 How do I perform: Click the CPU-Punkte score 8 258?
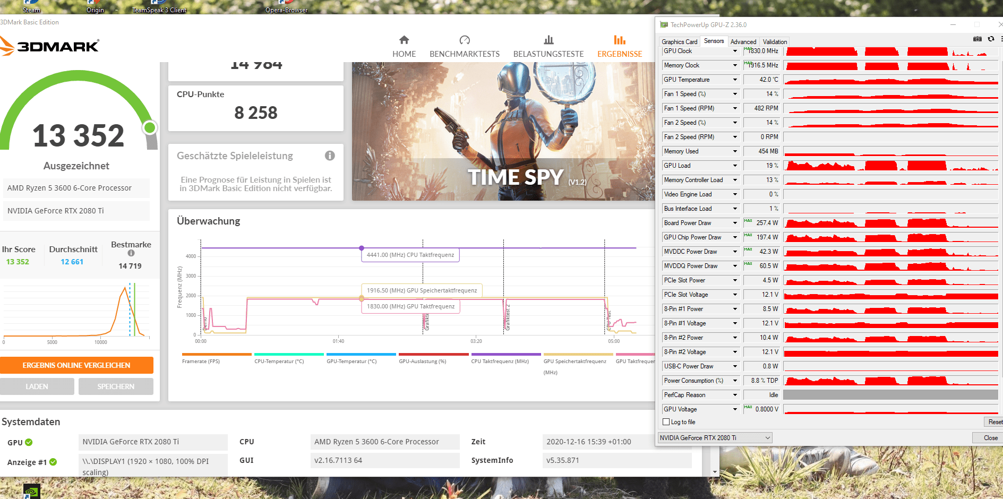(256, 113)
